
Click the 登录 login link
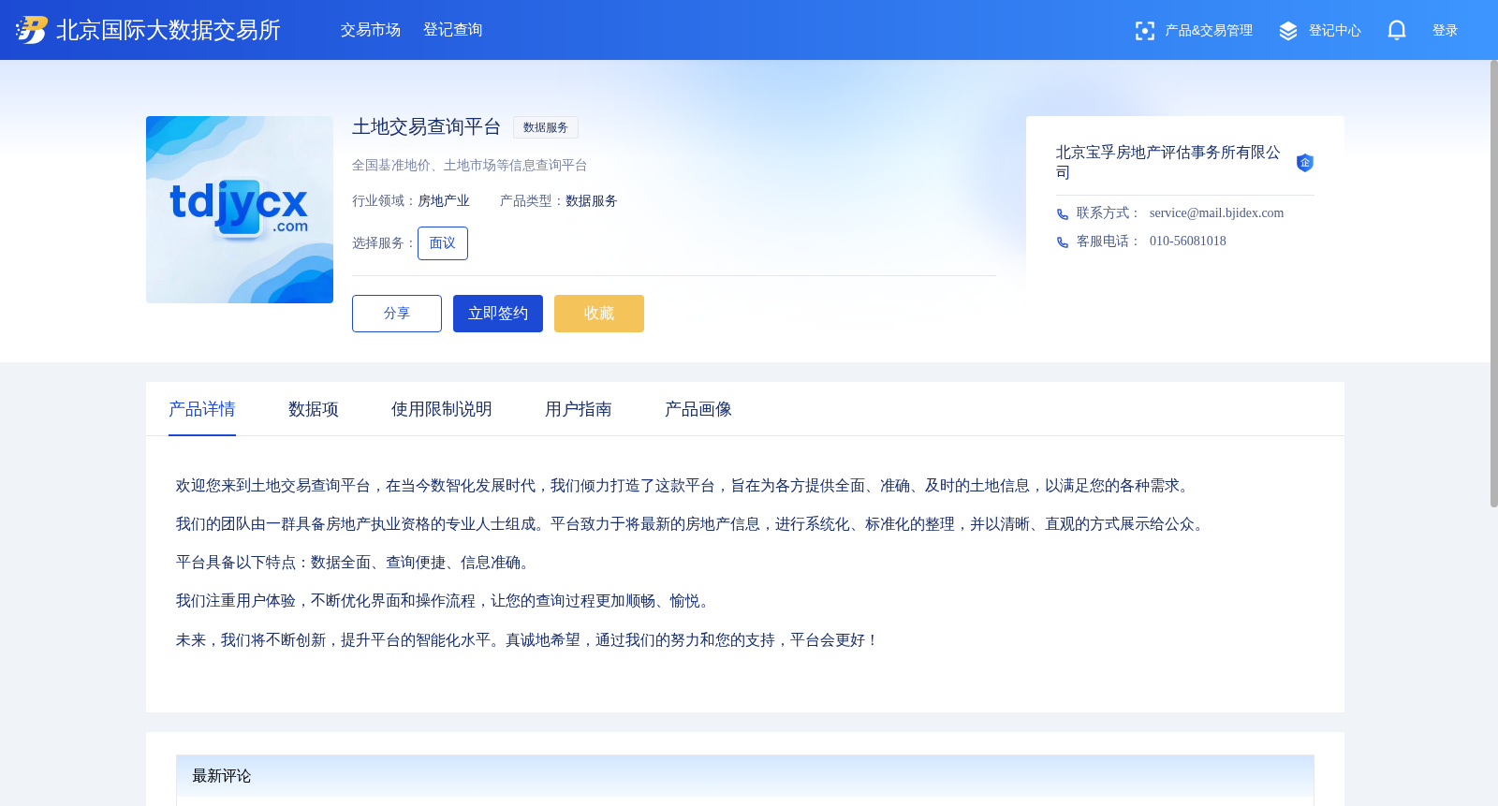click(x=1446, y=31)
